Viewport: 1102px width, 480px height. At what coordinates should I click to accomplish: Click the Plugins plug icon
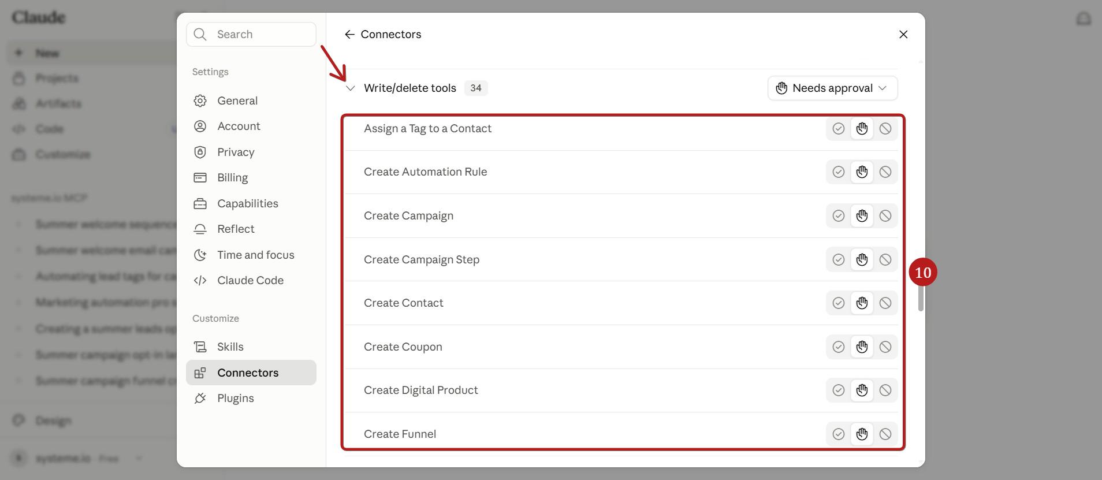(200, 398)
